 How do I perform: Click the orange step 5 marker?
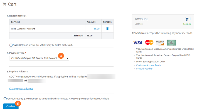pyautogui.click(x=18, y=103)
